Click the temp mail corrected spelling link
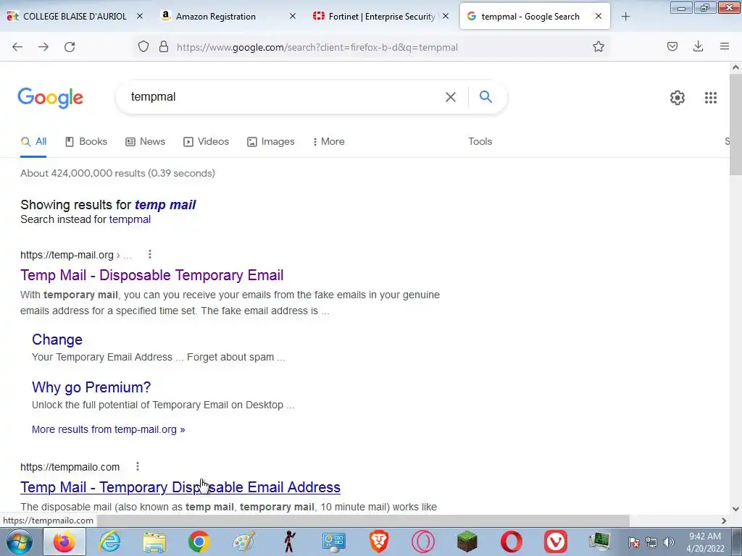This screenshot has height=556, width=742. pos(165,205)
